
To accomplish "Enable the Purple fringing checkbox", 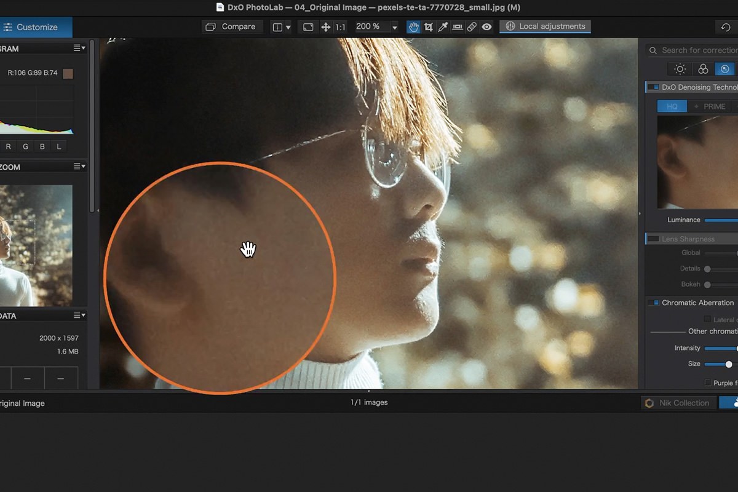I will [707, 383].
